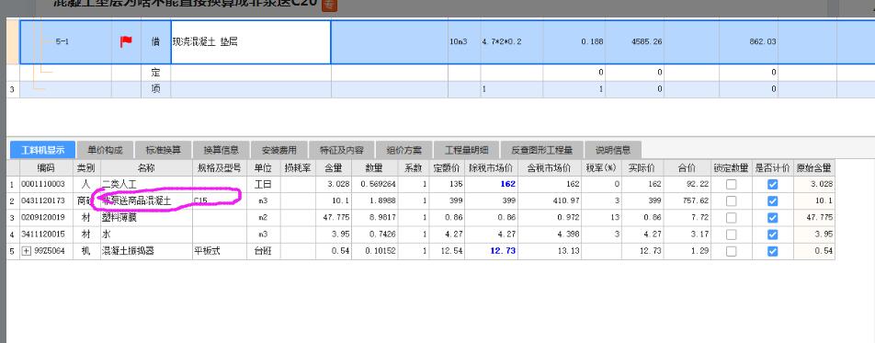The width and height of the screenshot is (875, 343).
Task: Click the 原始含量 column header
Action: tap(813, 167)
